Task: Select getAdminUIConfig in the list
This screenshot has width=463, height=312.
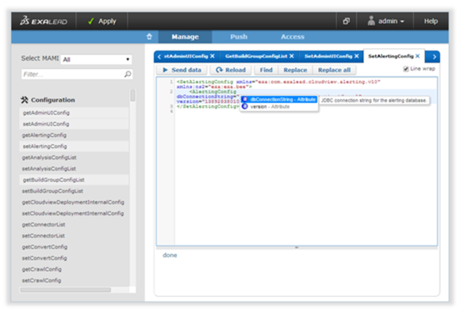Action: click(74, 112)
